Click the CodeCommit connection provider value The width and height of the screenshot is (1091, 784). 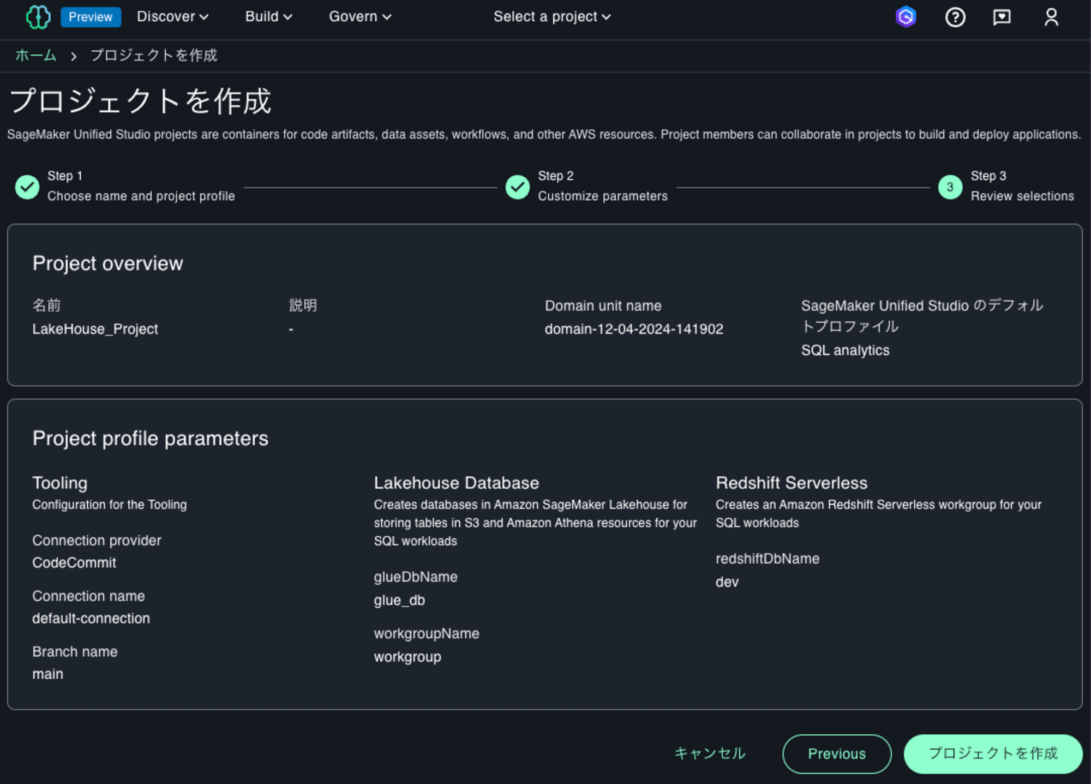click(x=74, y=563)
